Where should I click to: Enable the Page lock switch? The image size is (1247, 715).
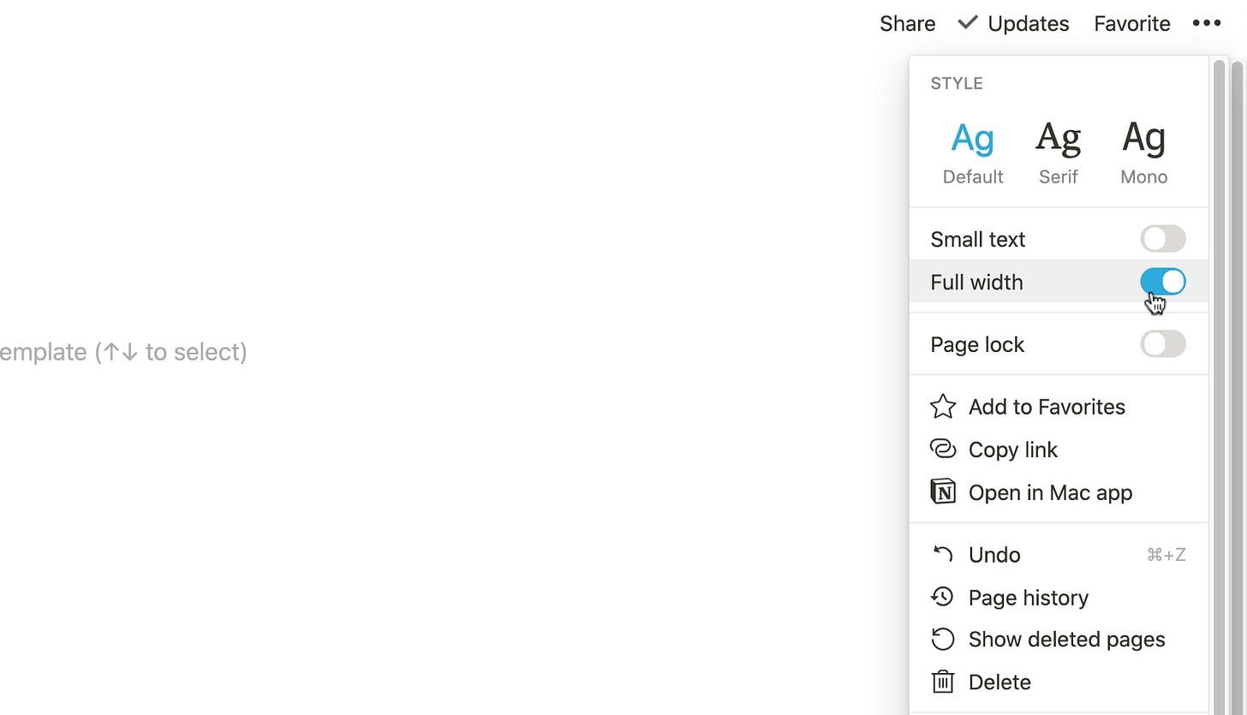[1163, 344]
